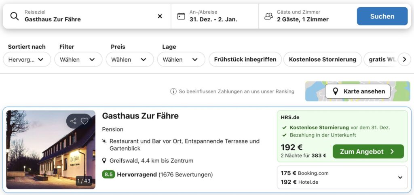Expand more price offers from Booking.com
This screenshot has height=195, width=414.
coord(400,177)
